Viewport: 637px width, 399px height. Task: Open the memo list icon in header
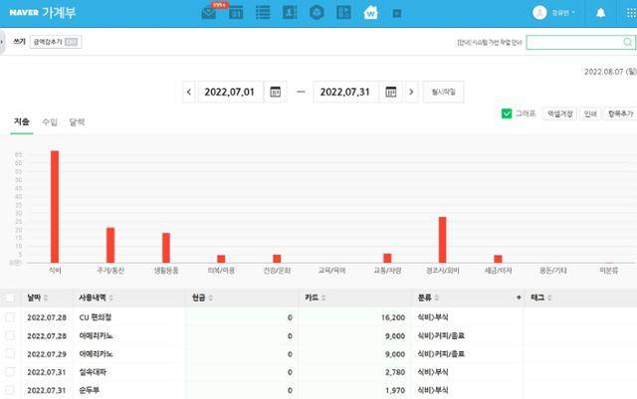(263, 13)
